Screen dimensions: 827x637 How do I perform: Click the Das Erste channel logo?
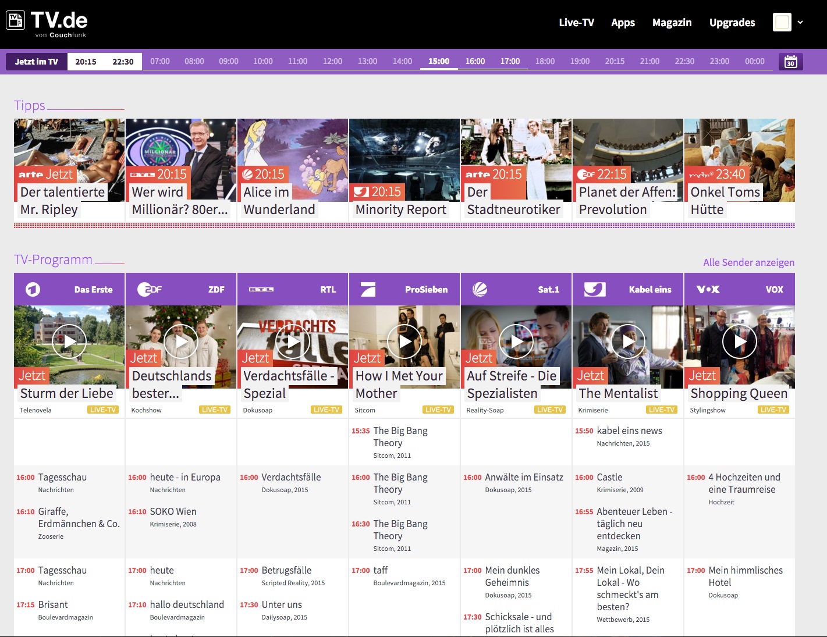tap(33, 289)
